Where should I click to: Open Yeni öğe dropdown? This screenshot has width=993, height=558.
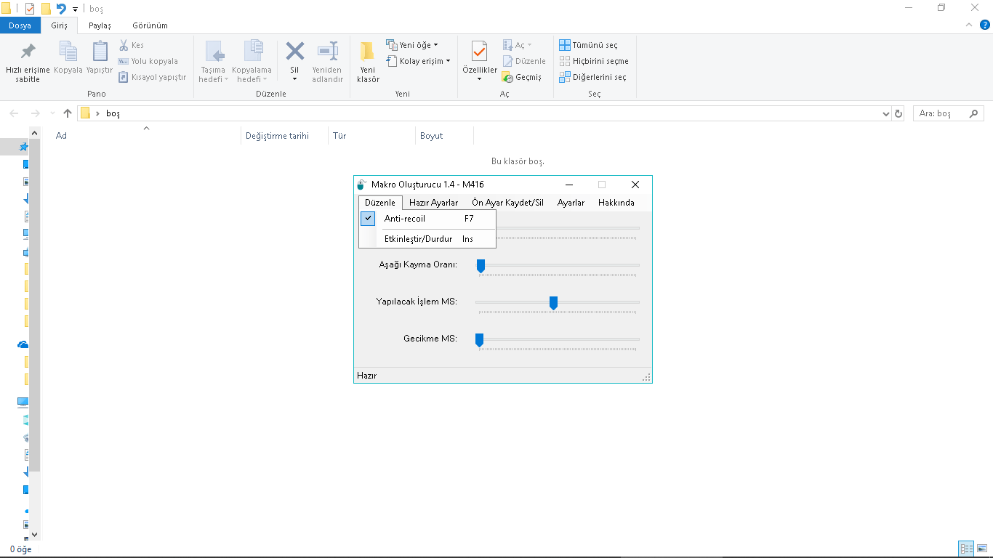click(x=411, y=45)
